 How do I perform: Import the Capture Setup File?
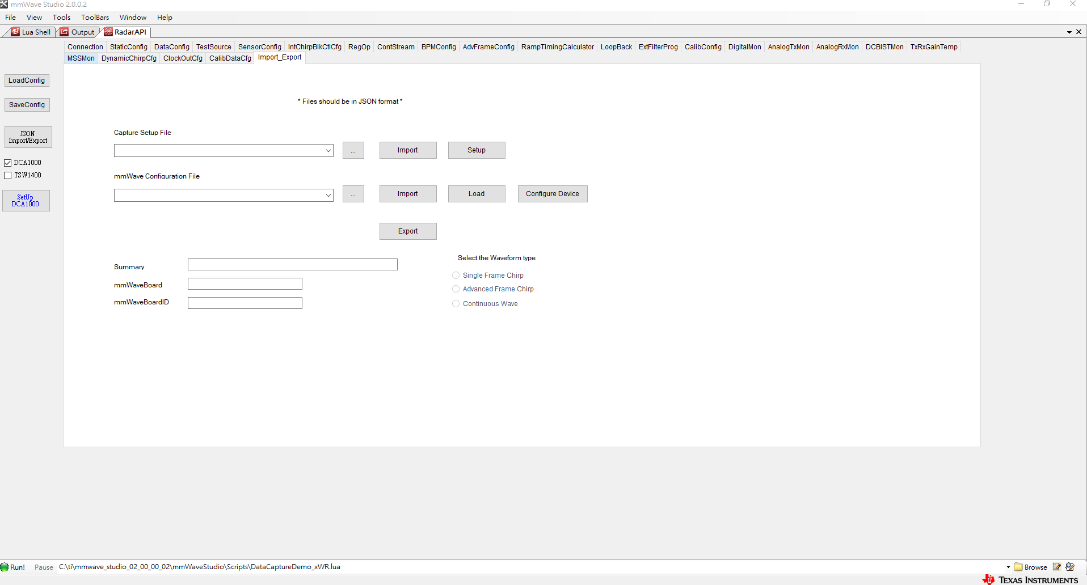tap(408, 150)
